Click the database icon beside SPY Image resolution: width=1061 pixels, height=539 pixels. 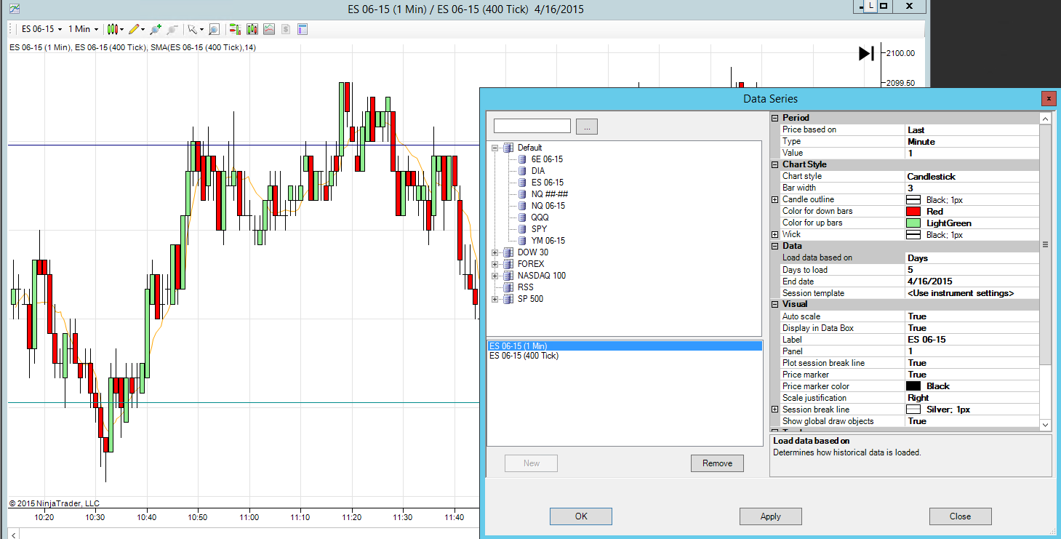tap(523, 229)
